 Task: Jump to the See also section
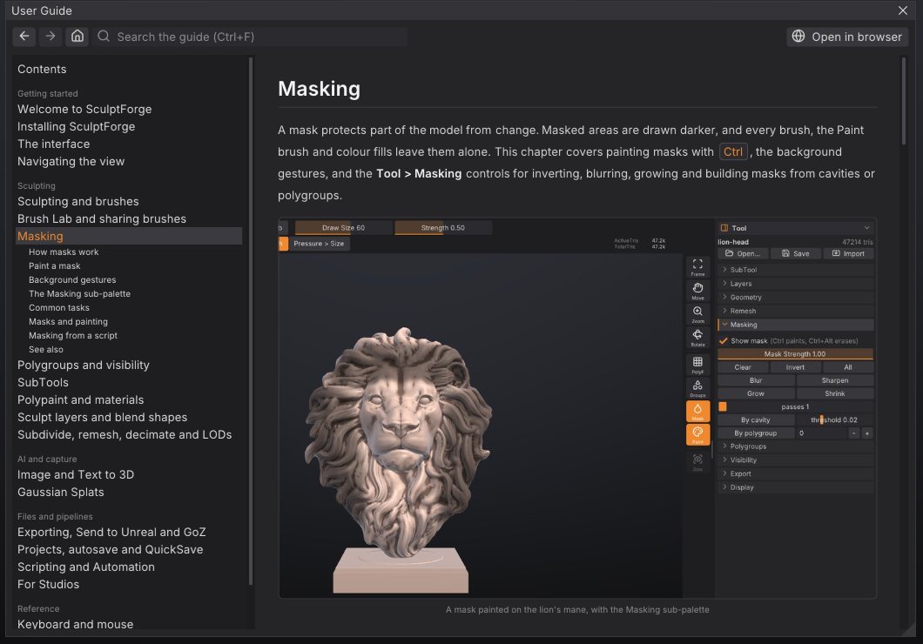[46, 349]
